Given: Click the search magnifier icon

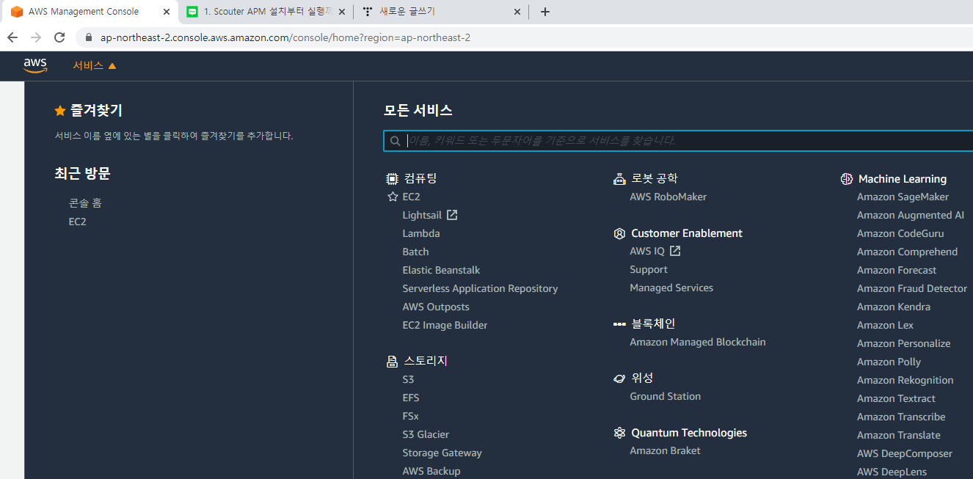Looking at the screenshot, I should tap(396, 141).
